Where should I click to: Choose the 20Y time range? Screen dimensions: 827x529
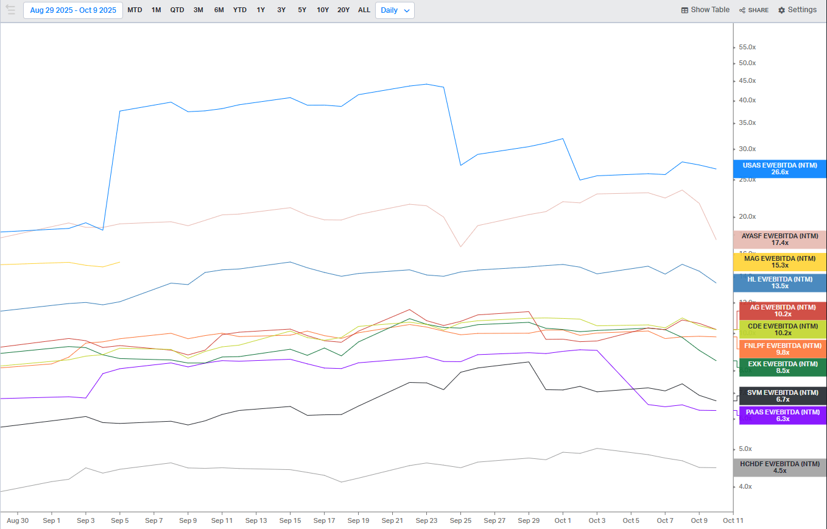coord(343,10)
